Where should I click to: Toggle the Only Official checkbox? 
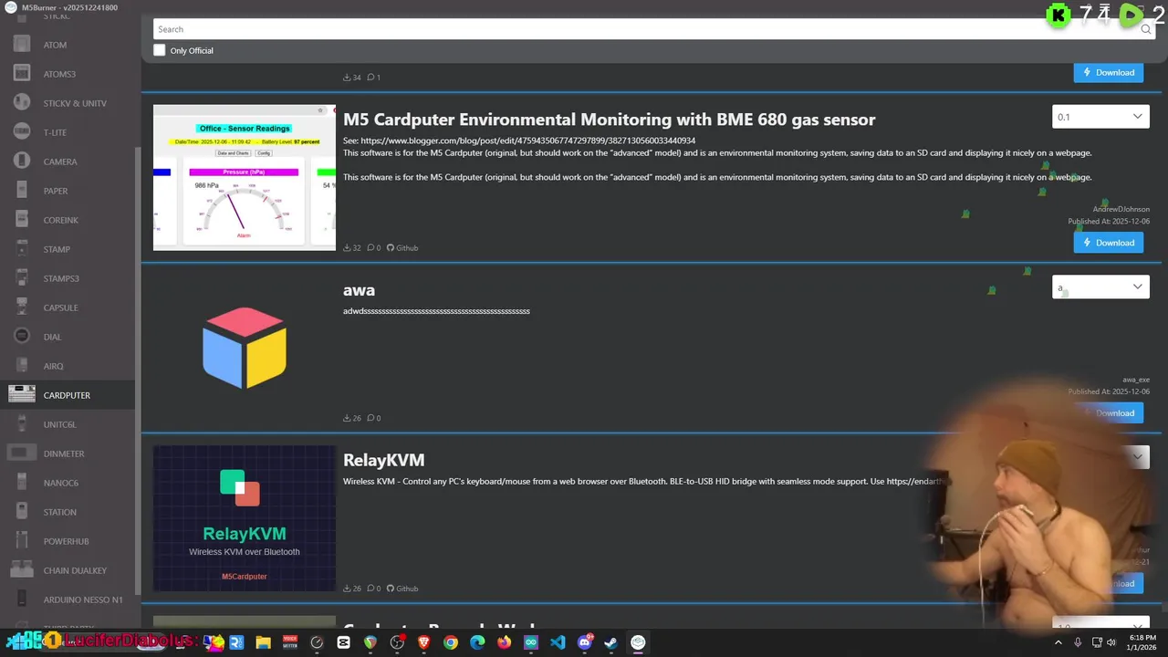[160, 50]
